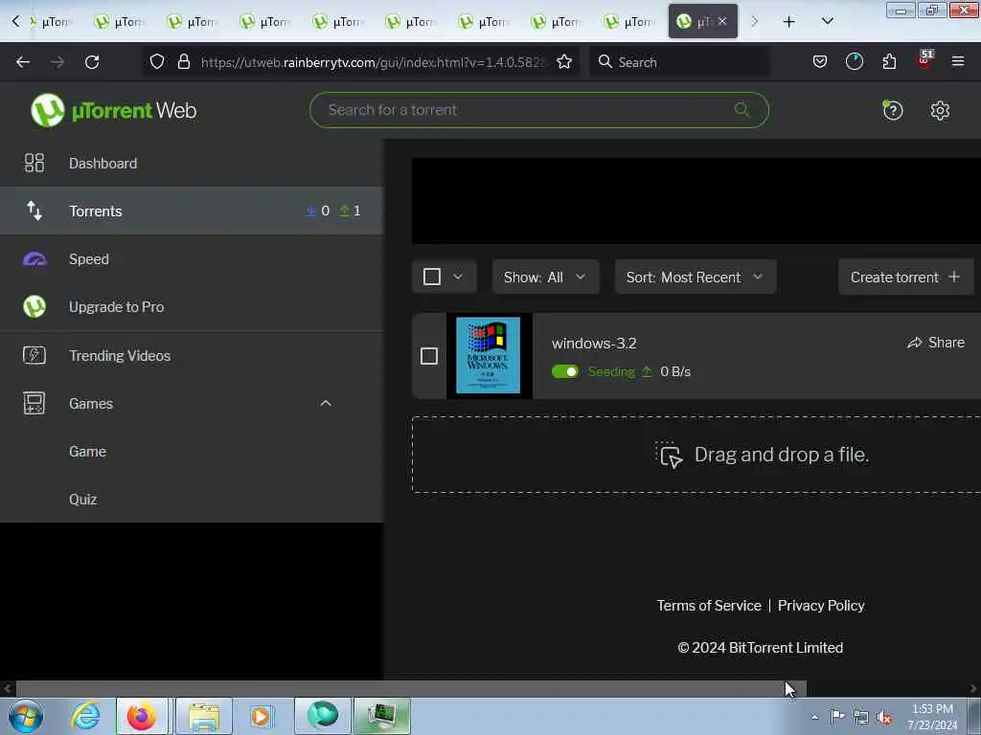Viewport: 981px width, 735px height.
Task: Click the Dashboard grid icon
Action: 34,163
